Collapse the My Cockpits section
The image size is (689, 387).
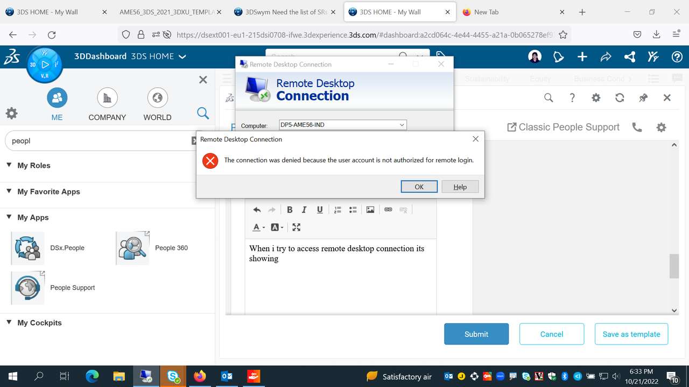click(9, 322)
